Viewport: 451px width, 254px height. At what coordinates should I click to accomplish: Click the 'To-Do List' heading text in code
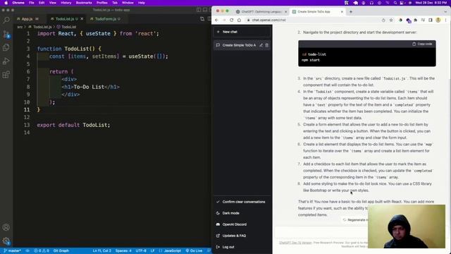89,87
